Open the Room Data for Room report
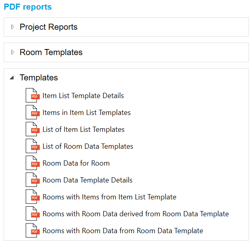250x242 pixels. coord(76,163)
